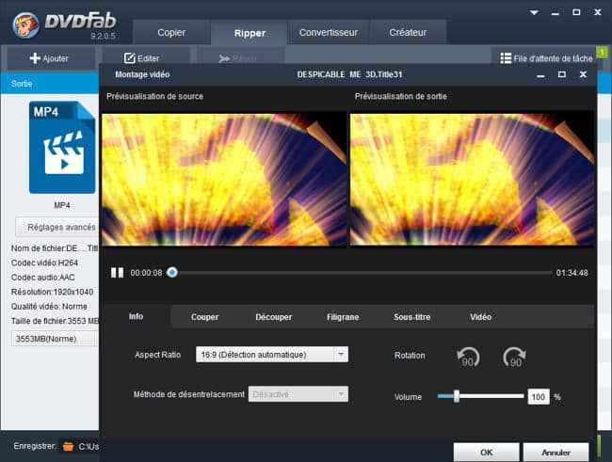
Task: Minimize the Montage vidéo dialog
Action: click(x=540, y=75)
